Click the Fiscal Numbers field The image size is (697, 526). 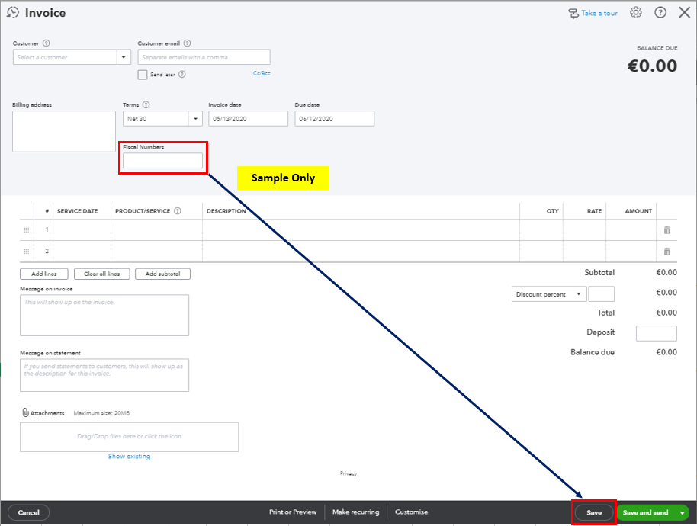[x=162, y=160]
